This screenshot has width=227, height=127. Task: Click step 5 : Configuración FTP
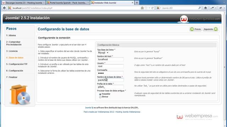17,64
